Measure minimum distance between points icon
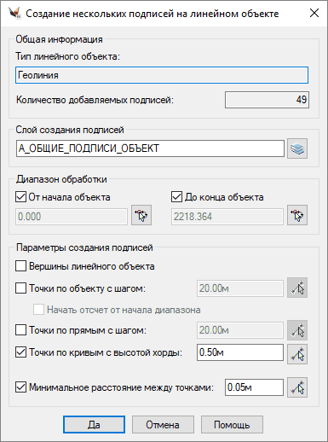The width and height of the screenshot is (328, 442). (x=297, y=387)
